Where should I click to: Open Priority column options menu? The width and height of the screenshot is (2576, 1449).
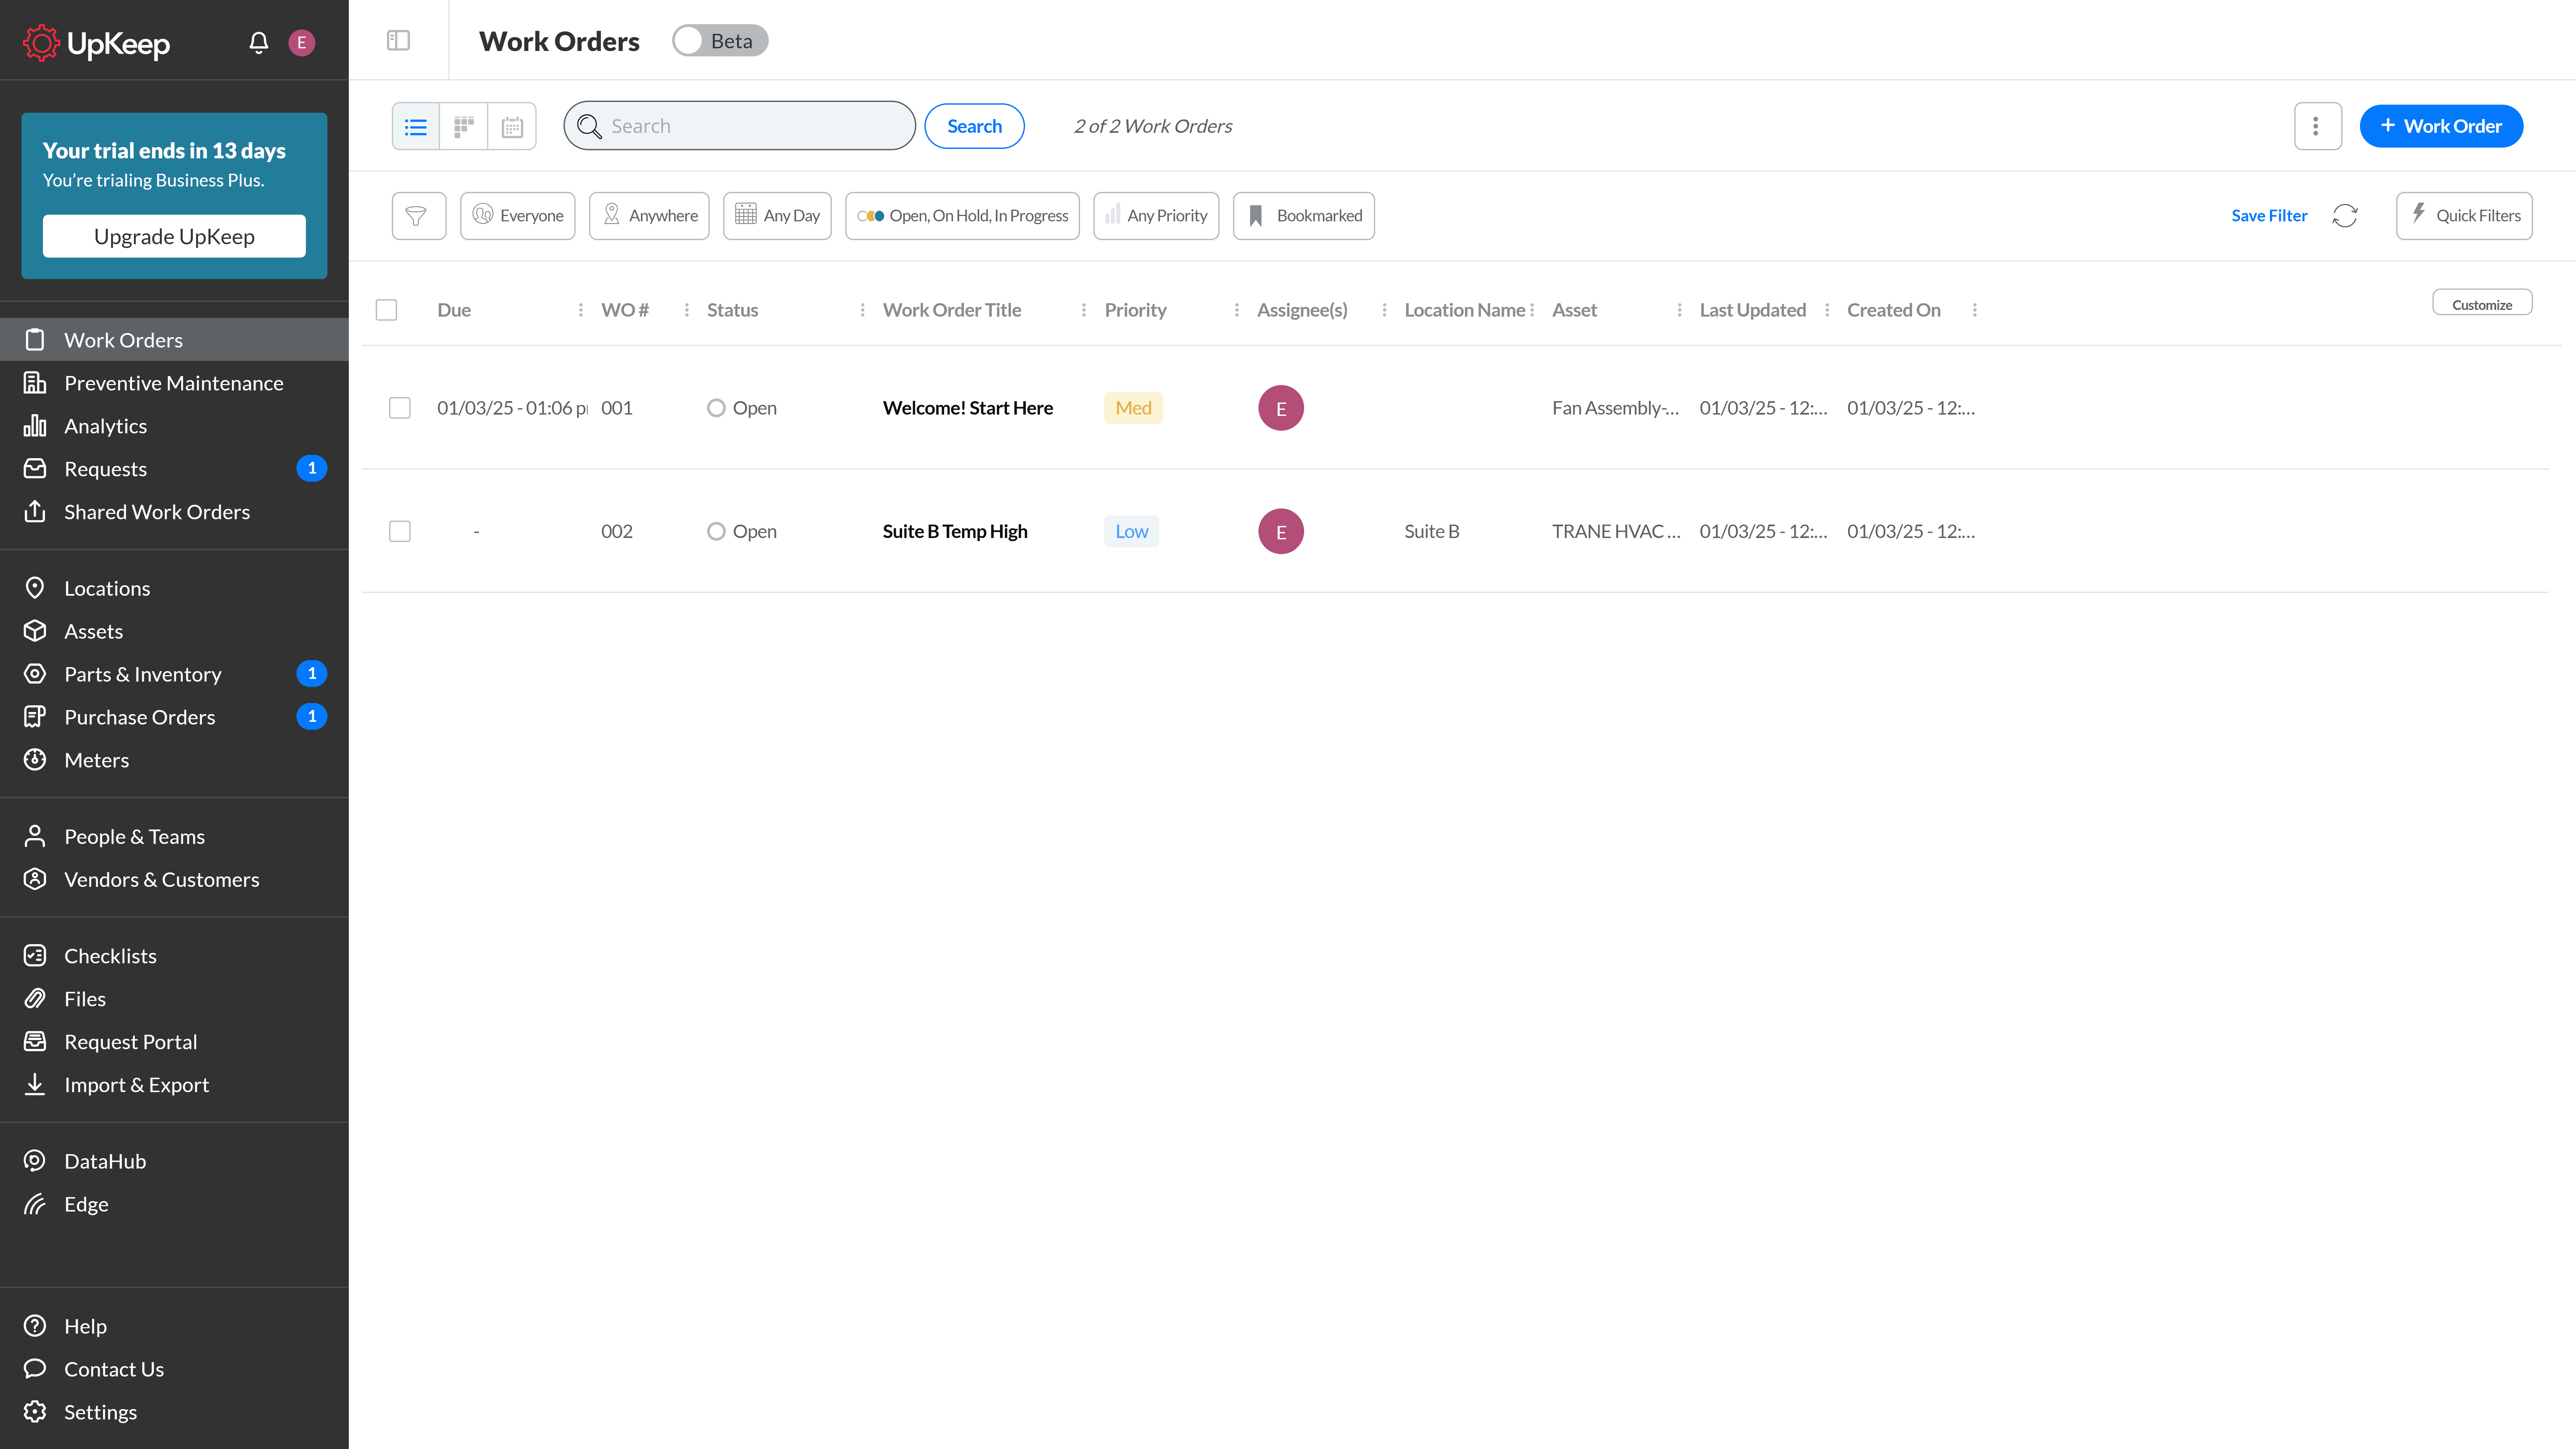1237,310
